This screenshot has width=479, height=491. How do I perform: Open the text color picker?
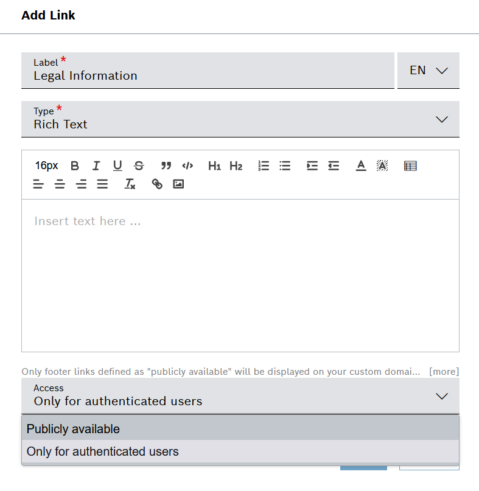tap(361, 165)
